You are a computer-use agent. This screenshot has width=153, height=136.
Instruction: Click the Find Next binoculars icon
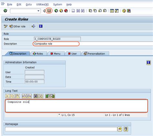(83, 11)
